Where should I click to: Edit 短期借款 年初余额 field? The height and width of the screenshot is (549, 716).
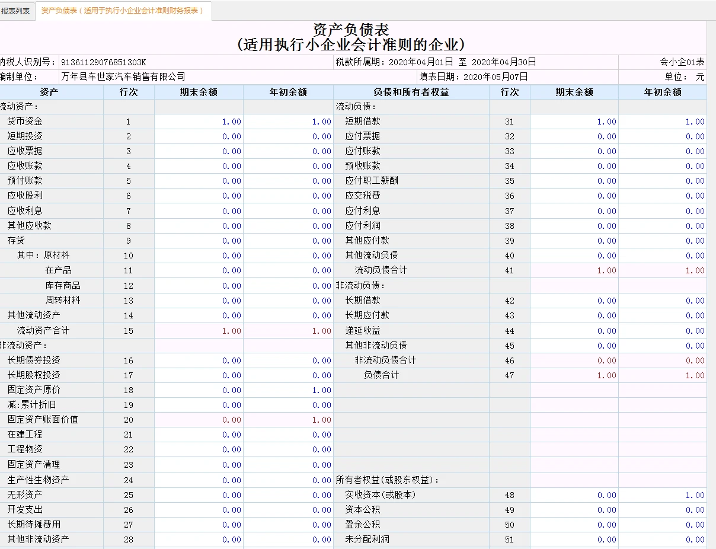[x=663, y=122]
